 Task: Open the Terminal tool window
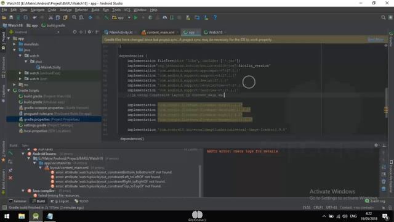point(18,201)
